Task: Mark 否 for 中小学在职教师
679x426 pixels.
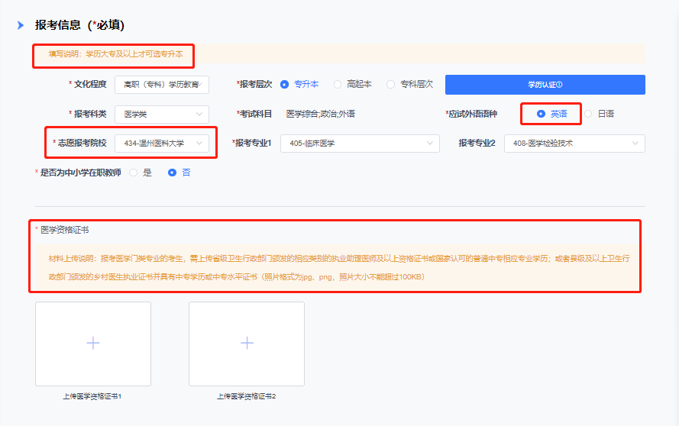Action: (173, 173)
